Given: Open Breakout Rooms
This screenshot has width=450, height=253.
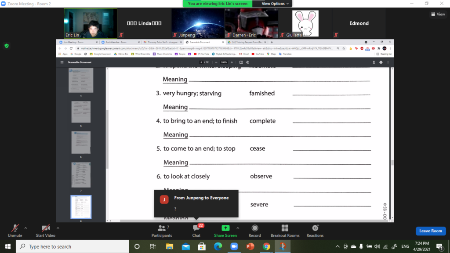Looking at the screenshot, I should pos(285,231).
